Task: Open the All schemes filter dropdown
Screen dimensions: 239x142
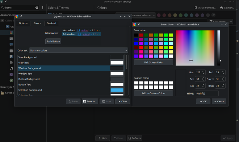Action: 221,21
